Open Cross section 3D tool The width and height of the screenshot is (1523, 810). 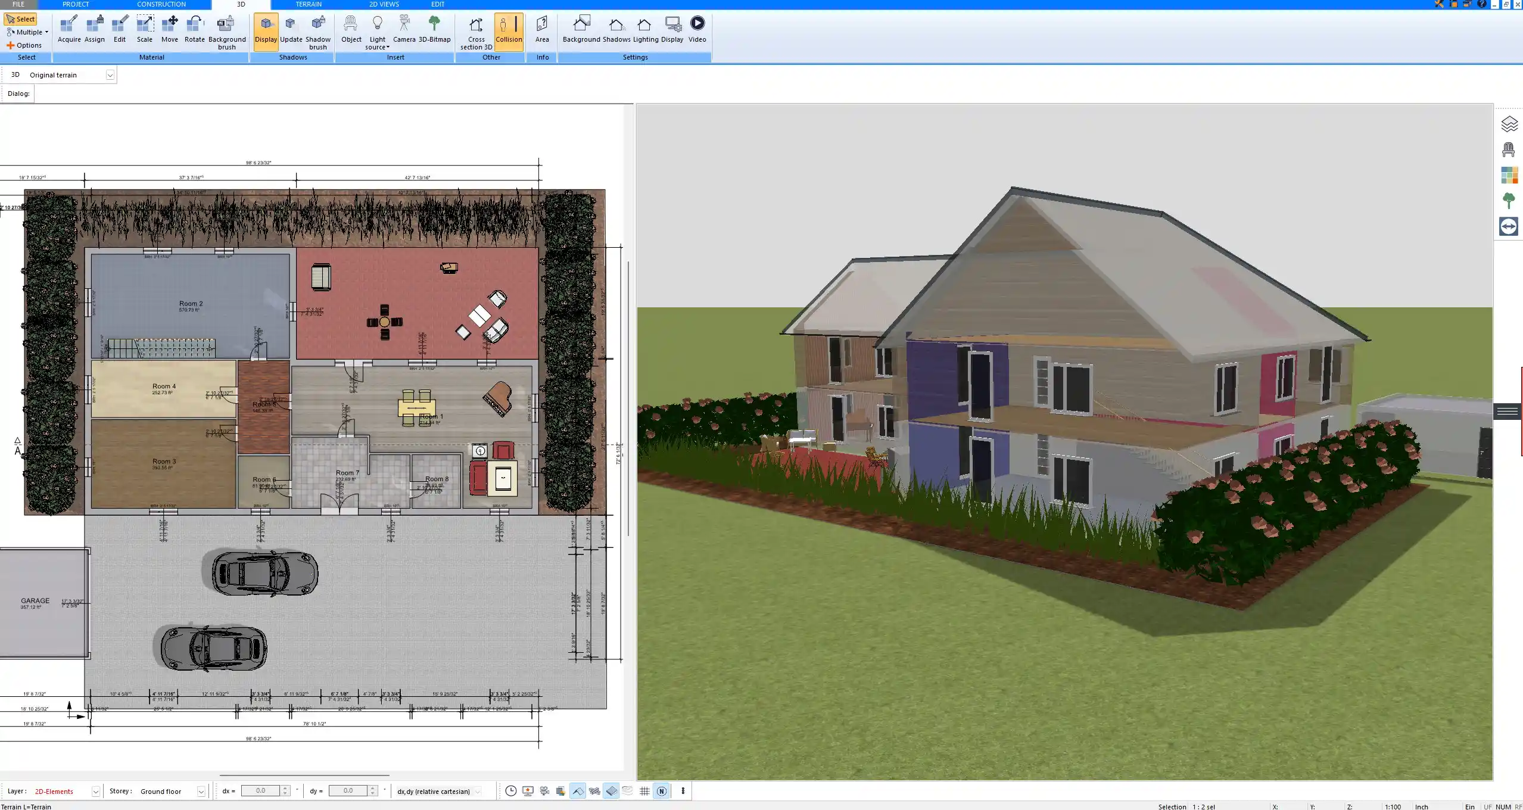pyautogui.click(x=476, y=32)
